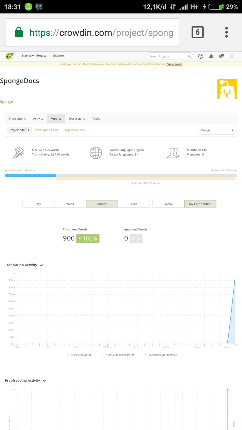Focus the Search Projects field
Viewport: 242px width, 430px height.
tap(169, 56)
